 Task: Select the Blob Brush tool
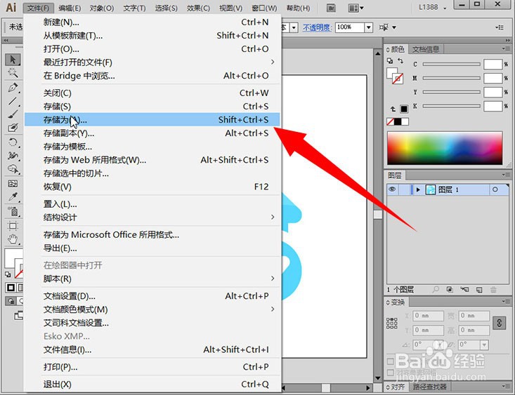click(13, 128)
